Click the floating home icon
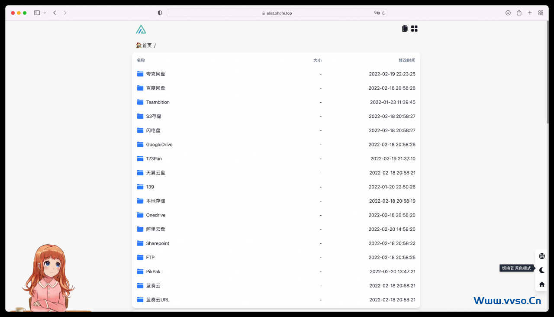This screenshot has width=554, height=317. (541, 284)
